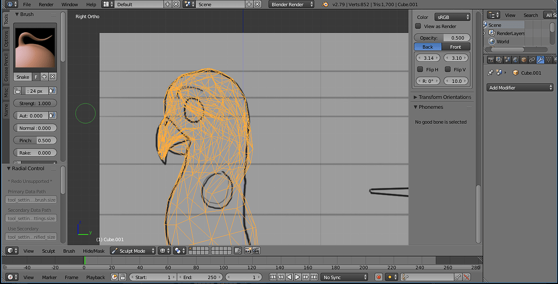The height and width of the screenshot is (284, 558).
Task: Enable View as Render checkbox
Action: pos(418,26)
